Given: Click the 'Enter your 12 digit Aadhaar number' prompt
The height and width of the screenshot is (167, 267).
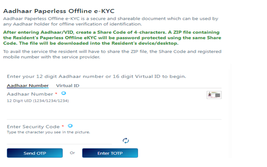Looking at the screenshot, I should (96, 76).
